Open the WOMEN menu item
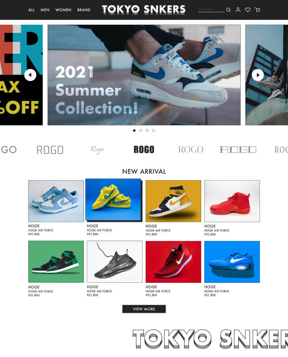This screenshot has width=288, height=357. 63,10
